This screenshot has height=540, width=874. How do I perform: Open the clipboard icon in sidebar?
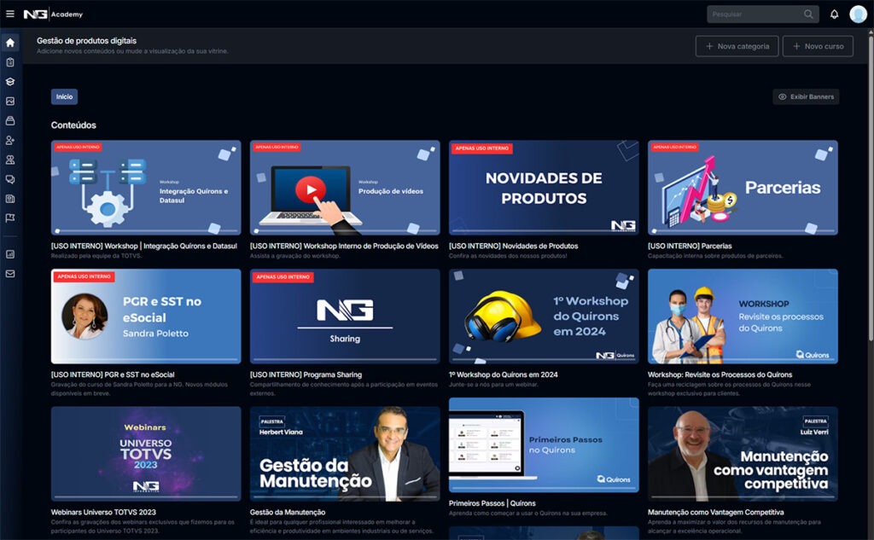pyautogui.click(x=10, y=62)
